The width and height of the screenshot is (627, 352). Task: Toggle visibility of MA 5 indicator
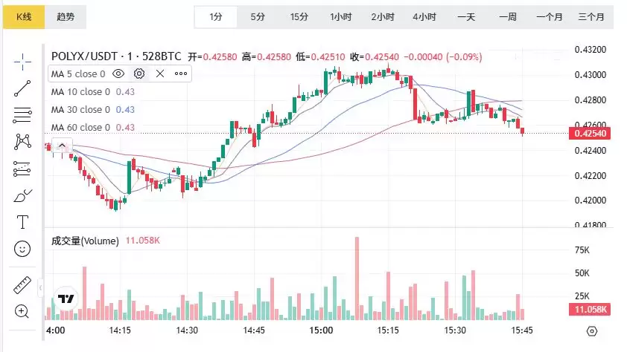click(118, 74)
